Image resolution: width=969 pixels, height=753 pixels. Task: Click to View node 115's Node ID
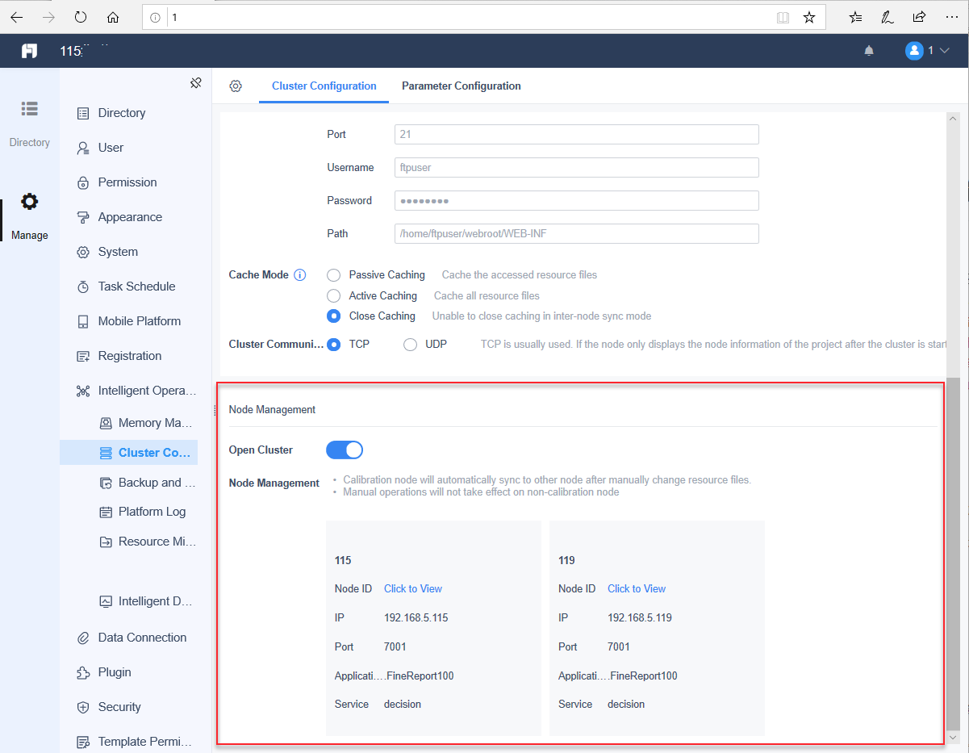[412, 588]
